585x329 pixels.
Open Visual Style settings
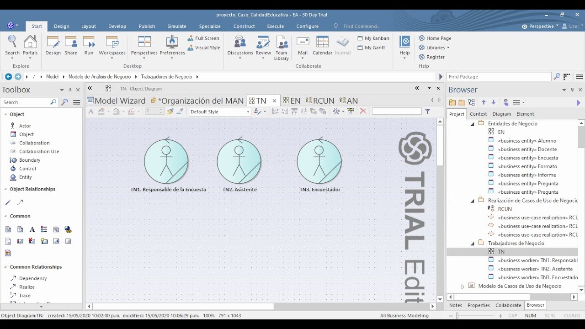click(x=203, y=48)
